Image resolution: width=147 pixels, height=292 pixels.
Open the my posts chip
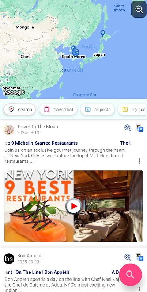[132, 109]
